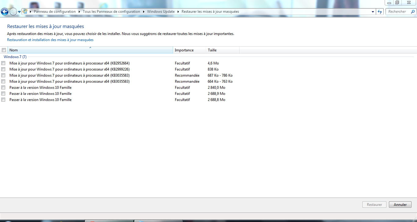Viewport: 417px width, 222px height.
Task: Tick the checkbox for update KB2952664
Action: pos(3,63)
